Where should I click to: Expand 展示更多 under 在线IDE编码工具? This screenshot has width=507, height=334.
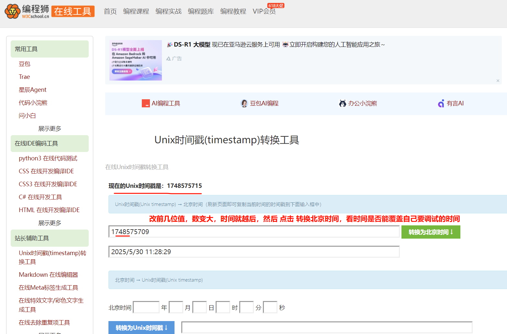click(x=50, y=222)
